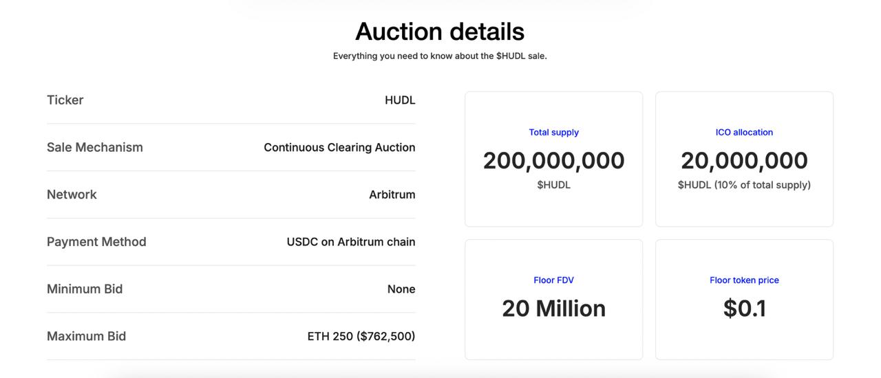
Task: Select the 200,000,000 supply figure
Action: (554, 161)
